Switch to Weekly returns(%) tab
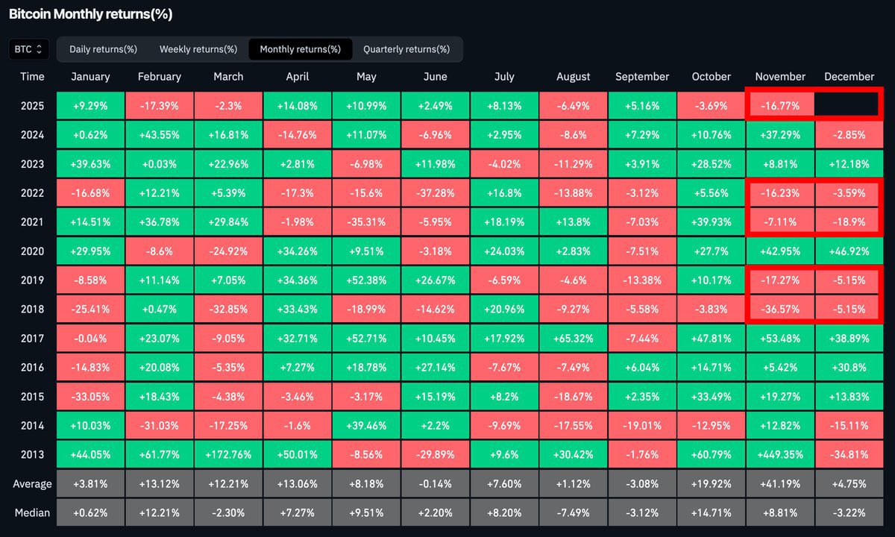 [198, 49]
